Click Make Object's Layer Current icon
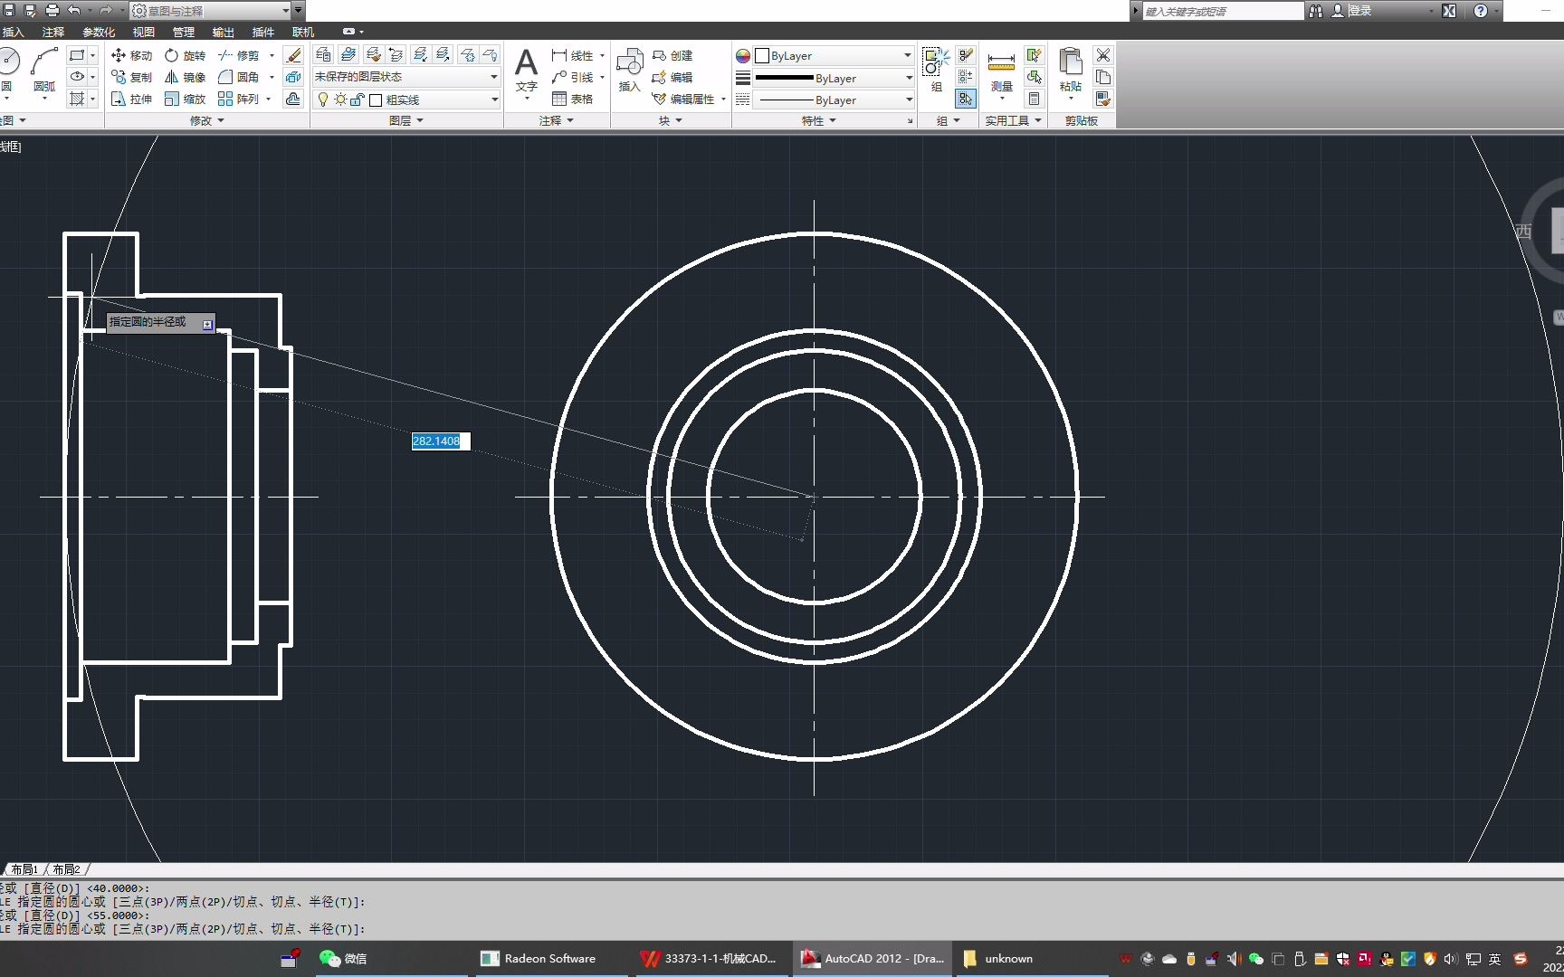Screen dimensions: 1564x977 [x=348, y=55]
